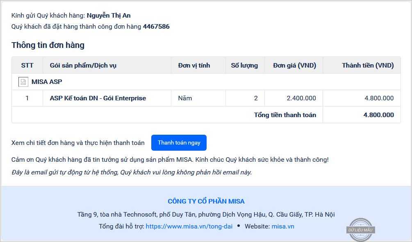The height and width of the screenshot is (242, 412).
Task: Click the Số lượng column header
Action: pyautogui.click(x=244, y=66)
